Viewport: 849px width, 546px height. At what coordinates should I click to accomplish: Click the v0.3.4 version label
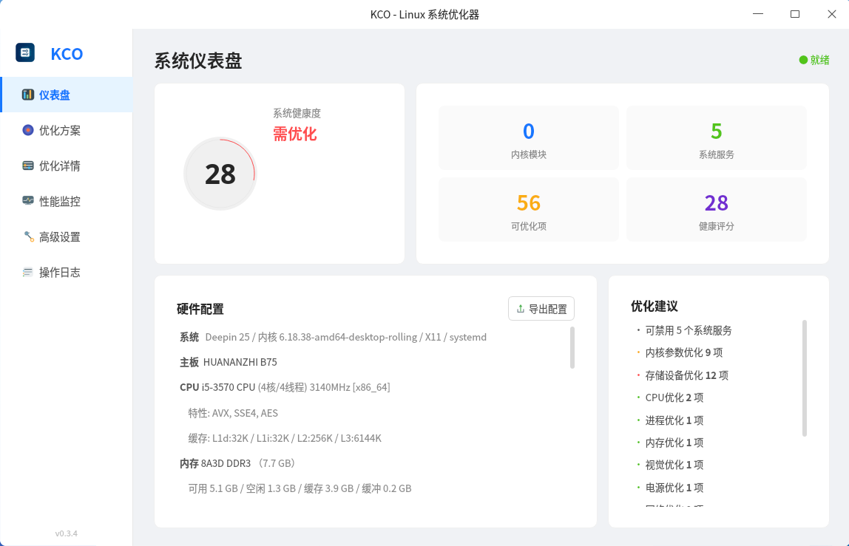click(x=66, y=533)
